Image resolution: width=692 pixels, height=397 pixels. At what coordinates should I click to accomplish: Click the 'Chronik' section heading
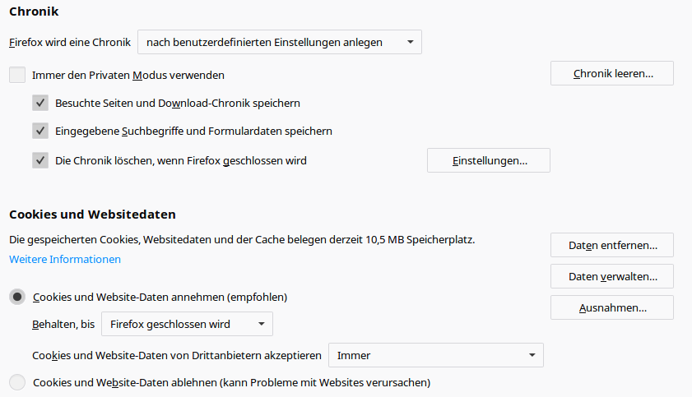pos(34,12)
